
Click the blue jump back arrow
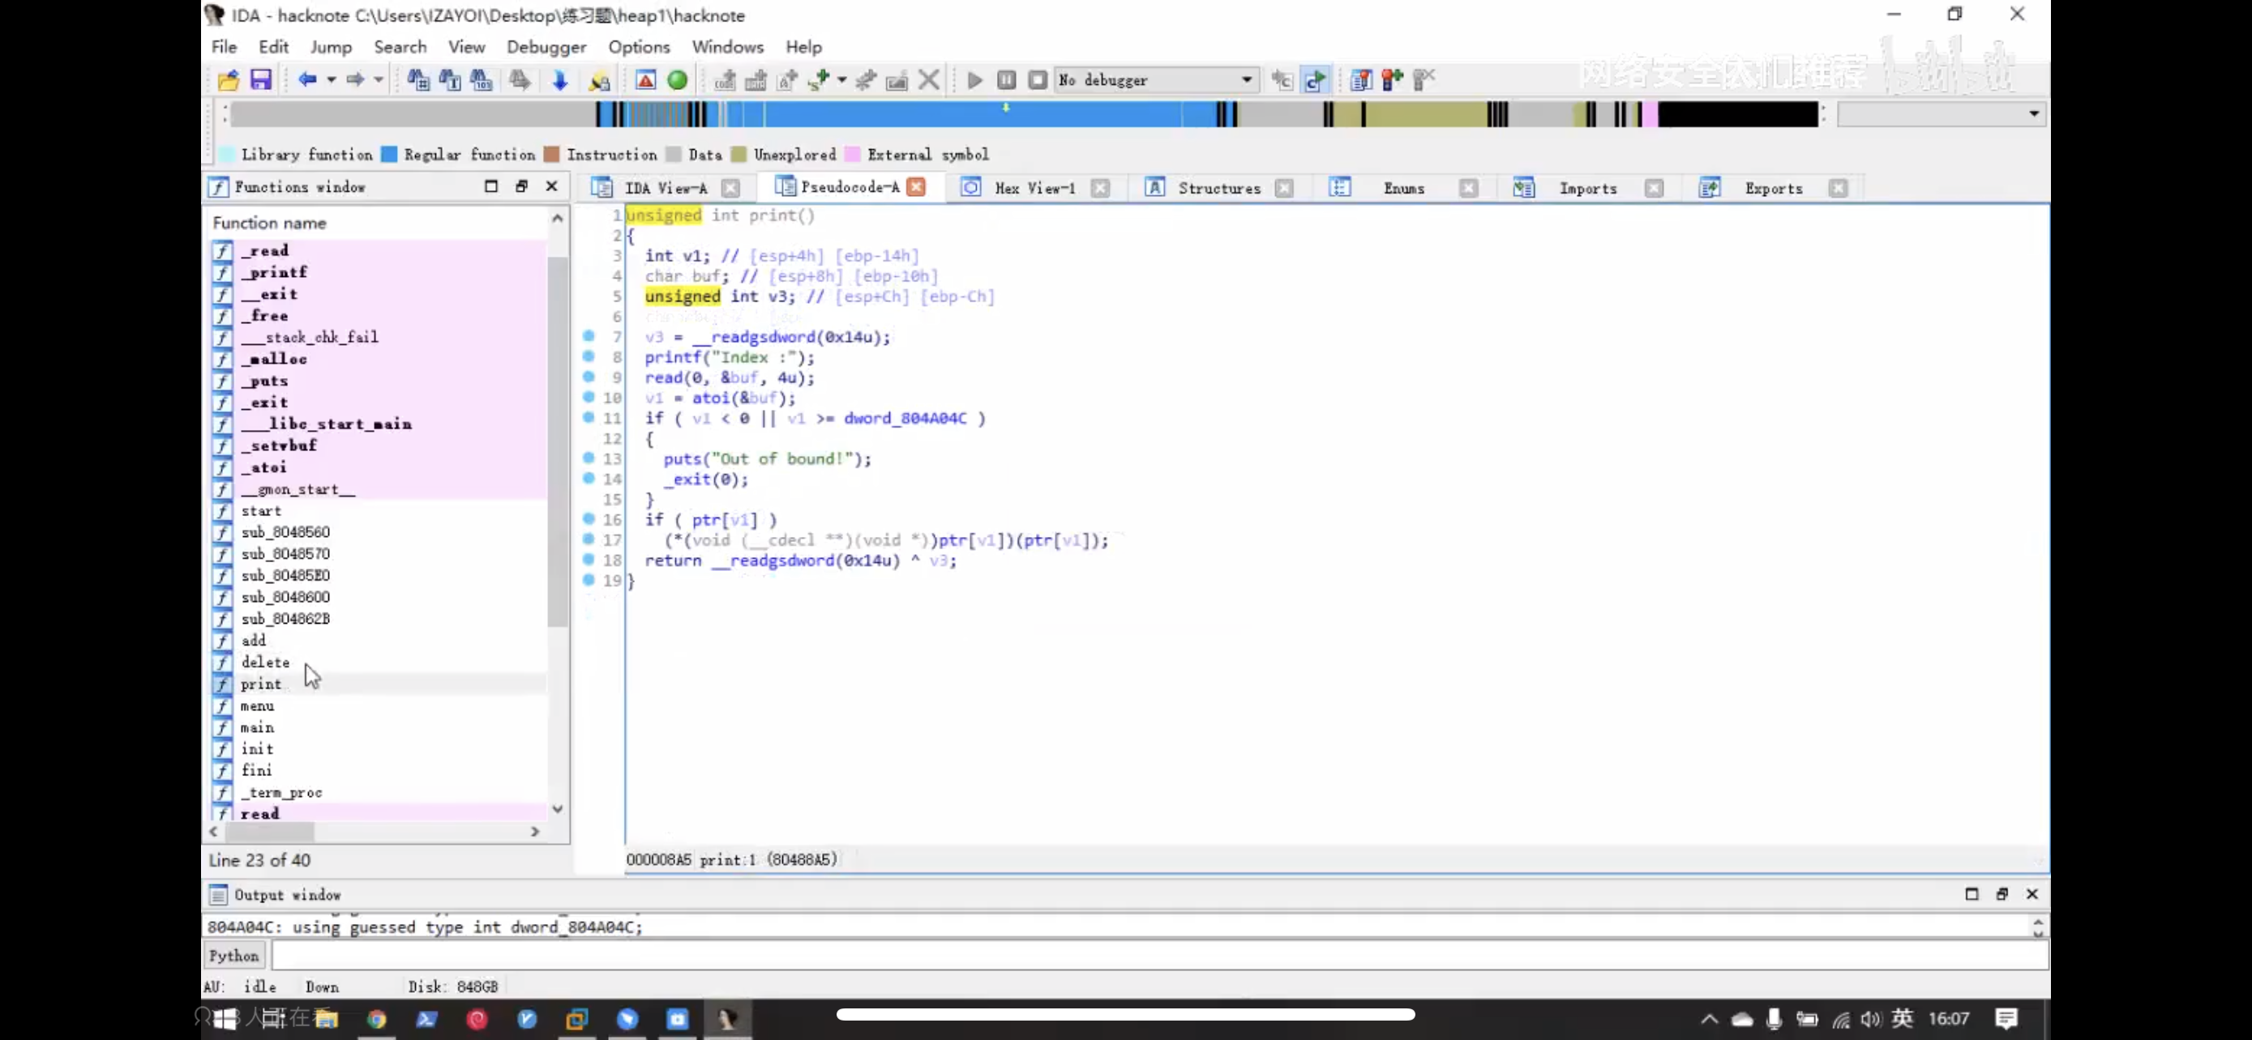coord(307,80)
